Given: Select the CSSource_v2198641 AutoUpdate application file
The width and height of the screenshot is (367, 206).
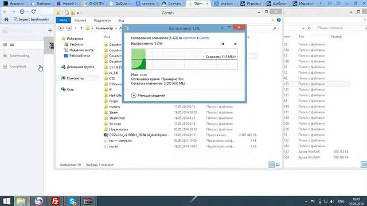Looking at the screenshot, I should pyautogui.click(x=136, y=135).
